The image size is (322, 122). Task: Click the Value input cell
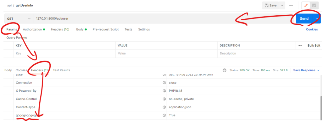point(166,53)
